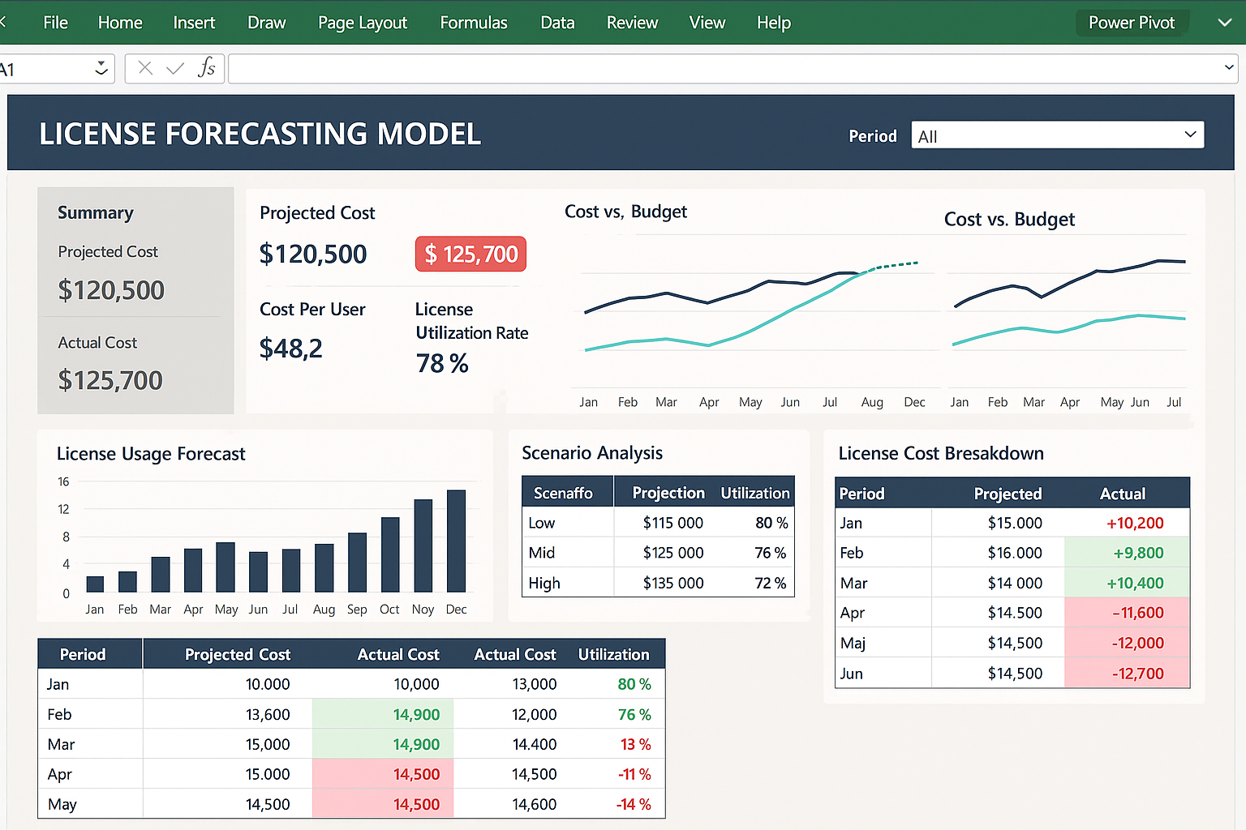Click inside the formula bar field
Image resolution: width=1246 pixels, height=830 pixels.
(733, 69)
